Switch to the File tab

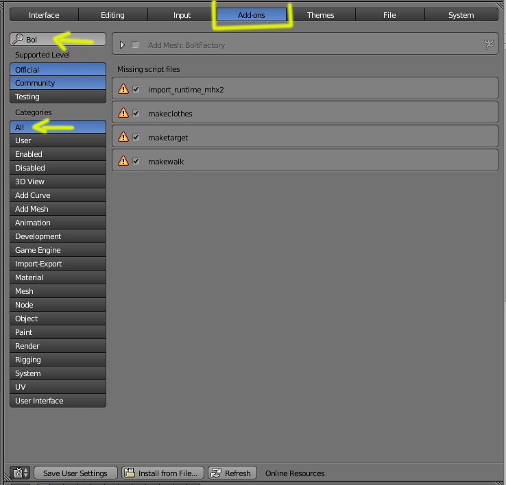pyautogui.click(x=390, y=15)
